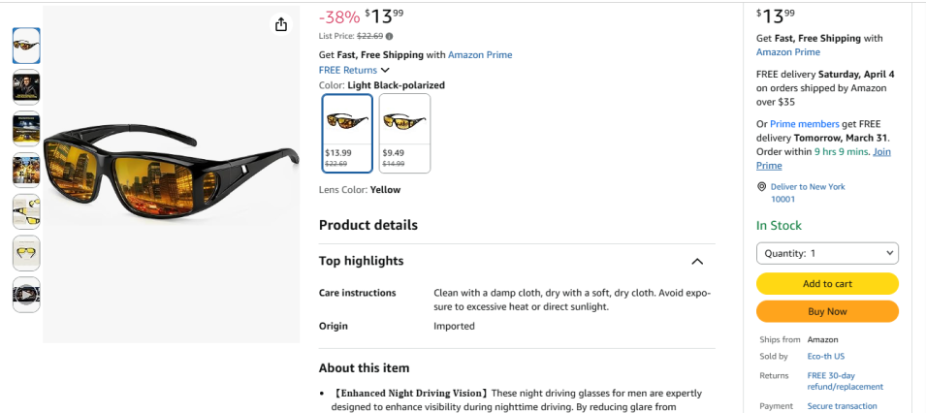Open the Amazon Prime link in buy box

[787, 52]
